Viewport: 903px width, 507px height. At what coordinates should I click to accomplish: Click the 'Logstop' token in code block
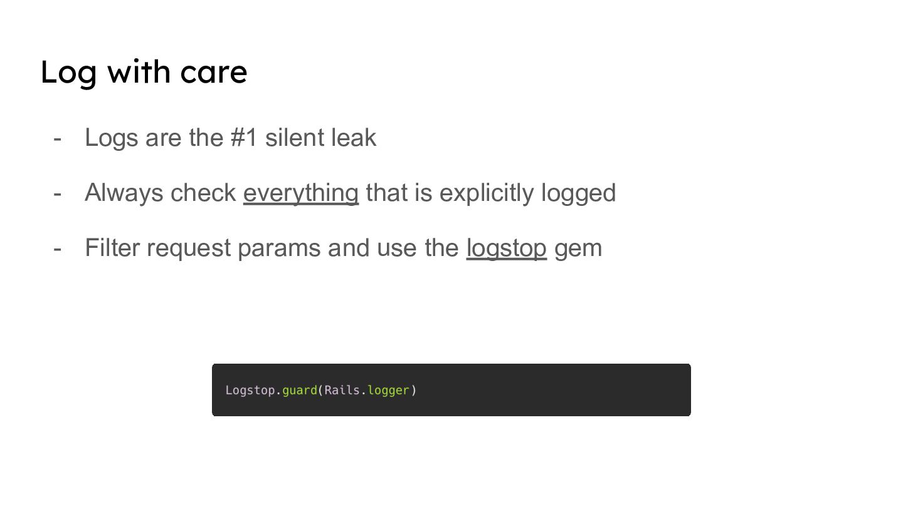[250, 391]
